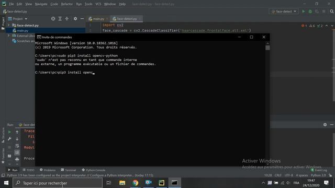The image size is (335, 188).
Task: Open File Explorer from the taskbar
Action: 122,183
